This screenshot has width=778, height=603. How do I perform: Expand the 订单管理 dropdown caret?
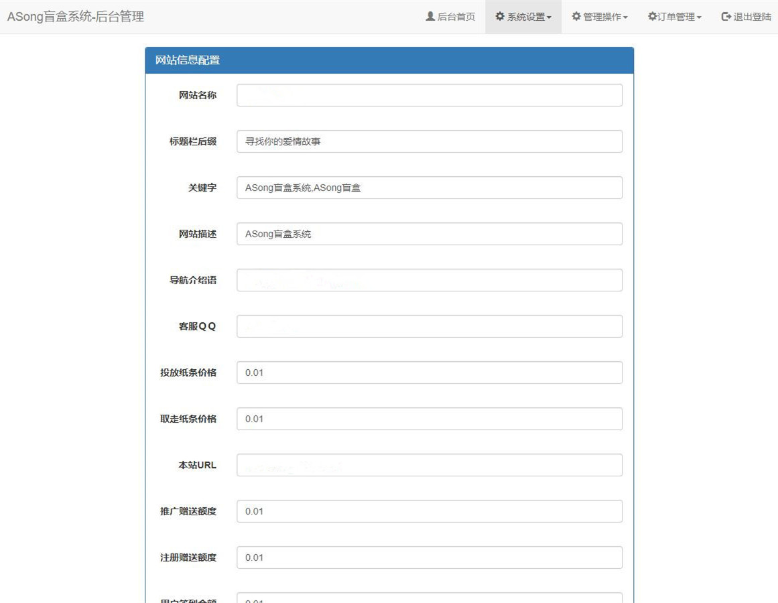pos(699,18)
